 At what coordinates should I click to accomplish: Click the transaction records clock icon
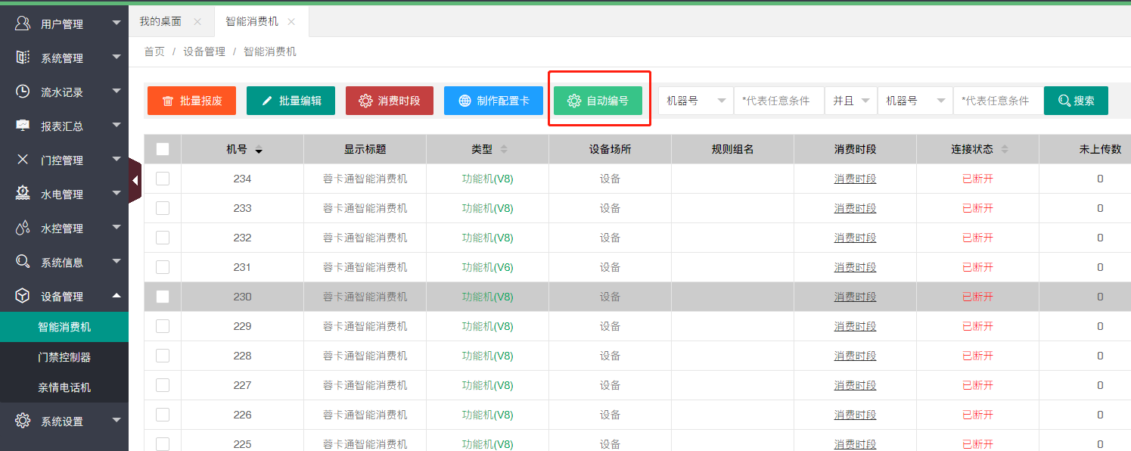(23, 92)
